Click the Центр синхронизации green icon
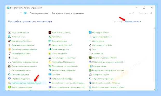Image resolution: width=161 pixels, height=96 pixels. point(9,87)
